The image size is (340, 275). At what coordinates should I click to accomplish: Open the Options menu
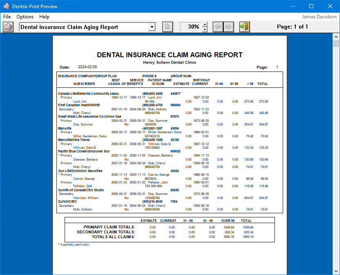25,17
